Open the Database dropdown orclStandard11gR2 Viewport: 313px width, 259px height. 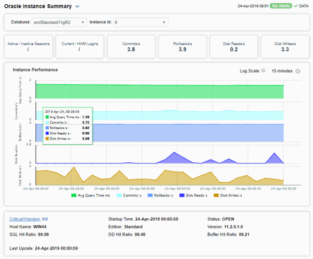click(x=59, y=22)
